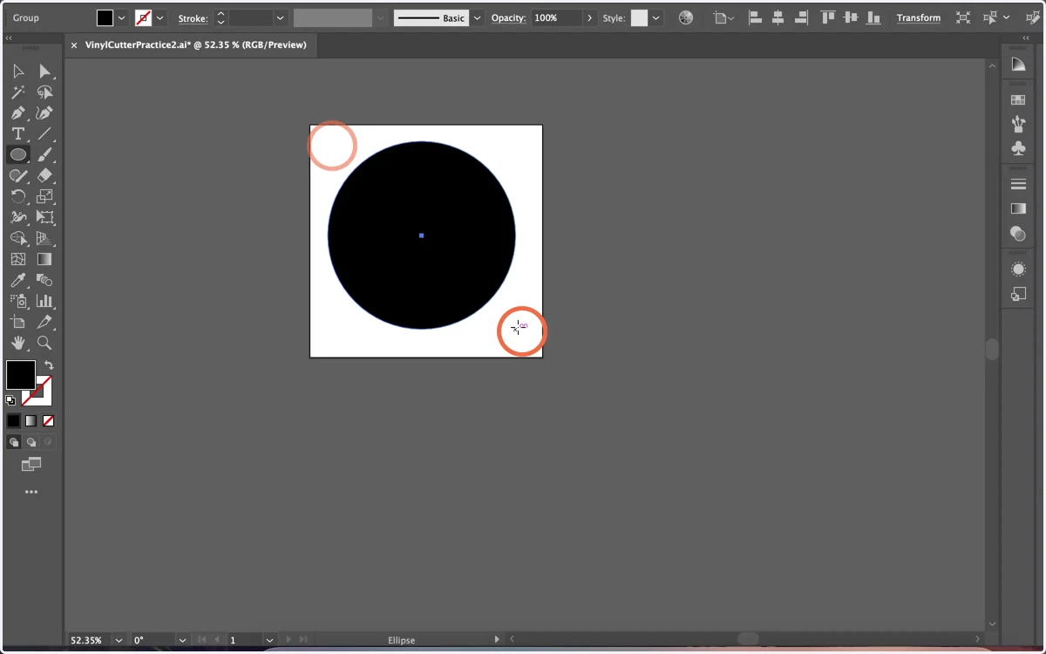Screen dimensions: 1046x654
Task: Open Edit Toolbar three-dots menu
Action: coord(31,492)
